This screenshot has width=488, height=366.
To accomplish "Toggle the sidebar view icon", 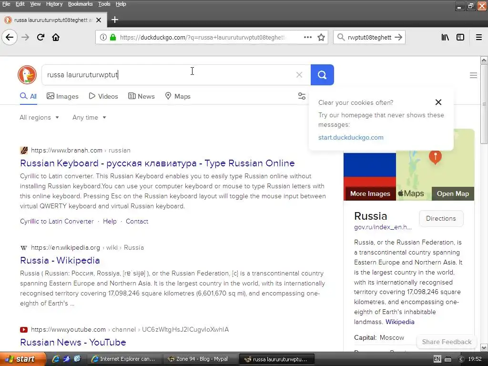I will tap(460, 37).
